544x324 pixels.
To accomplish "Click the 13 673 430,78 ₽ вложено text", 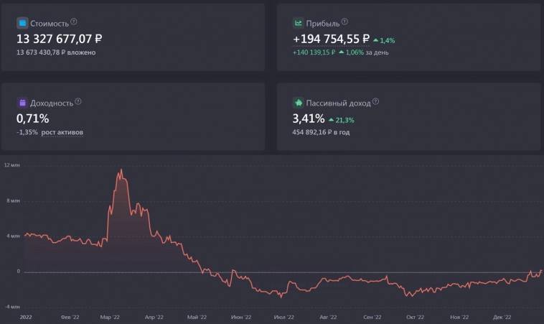I will tap(56, 52).
